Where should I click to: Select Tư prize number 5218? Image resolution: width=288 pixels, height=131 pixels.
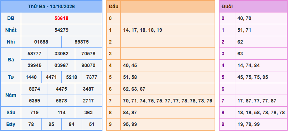pos(71,77)
